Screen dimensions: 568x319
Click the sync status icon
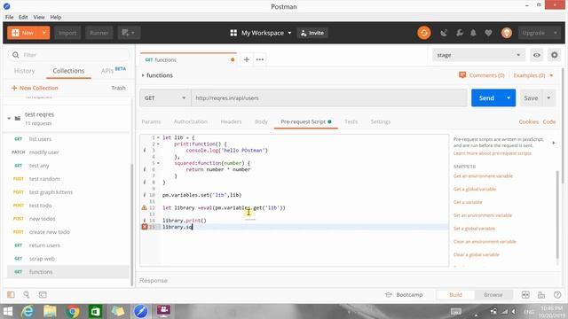[x=424, y=33]
